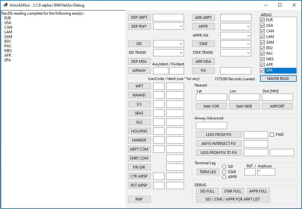This screenshot has width=302, height=209.
Task: Run SID / STAR / APPR FOR ARPT LIST
Action: pos(233,199)
